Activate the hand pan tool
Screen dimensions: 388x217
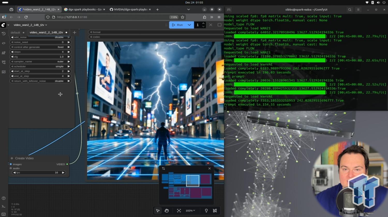167,211
